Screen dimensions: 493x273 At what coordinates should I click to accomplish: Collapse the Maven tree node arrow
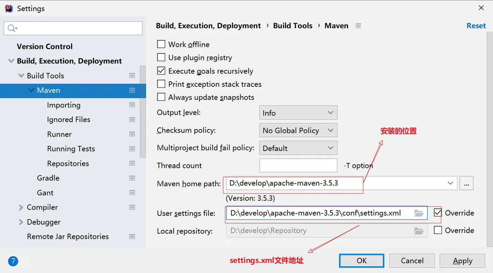(31, 90)
